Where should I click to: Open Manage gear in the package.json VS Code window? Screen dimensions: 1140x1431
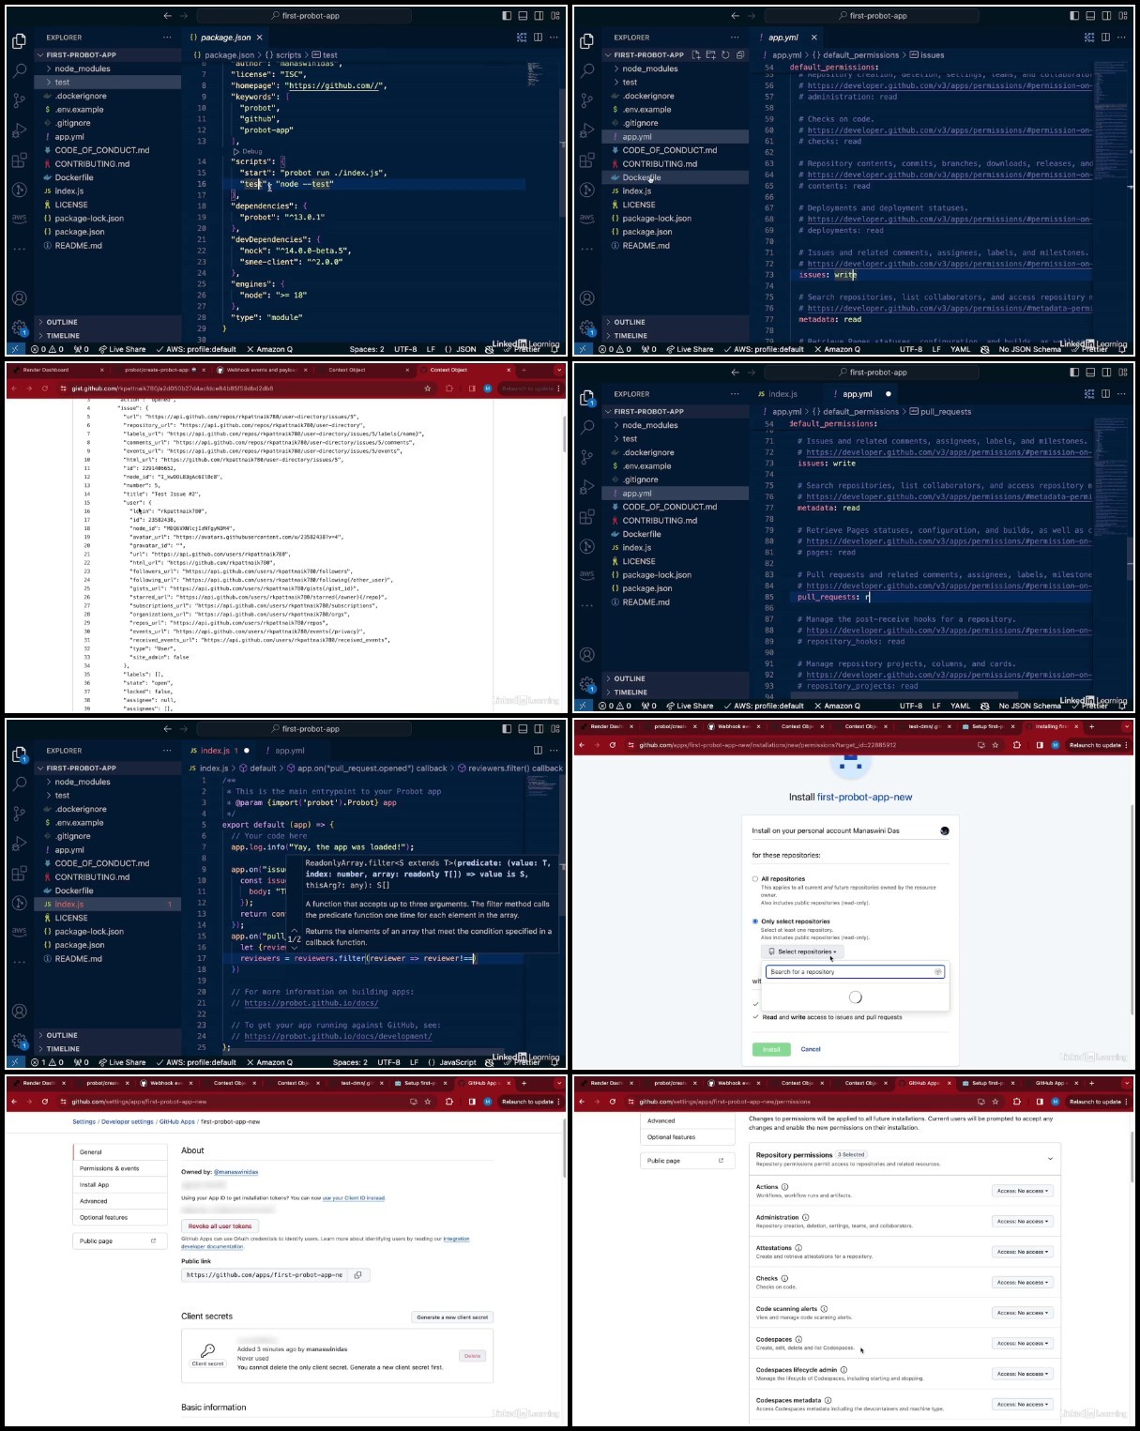[x=19, y=328]
